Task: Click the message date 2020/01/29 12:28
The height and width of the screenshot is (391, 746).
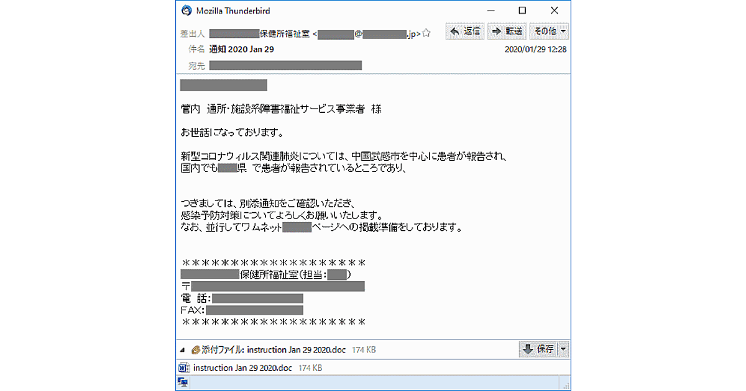Action: (535, 49)
